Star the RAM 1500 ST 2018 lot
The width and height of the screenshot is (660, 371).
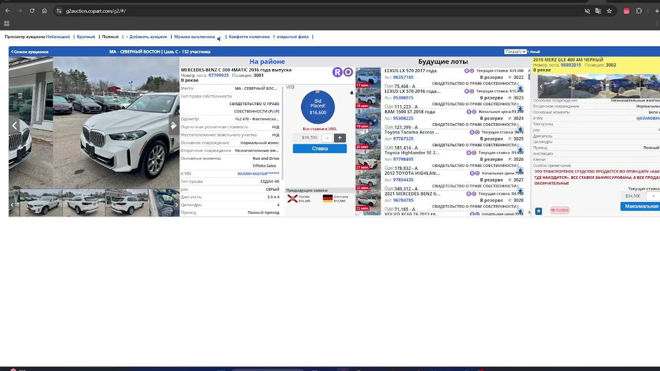[x=520, y=129]
